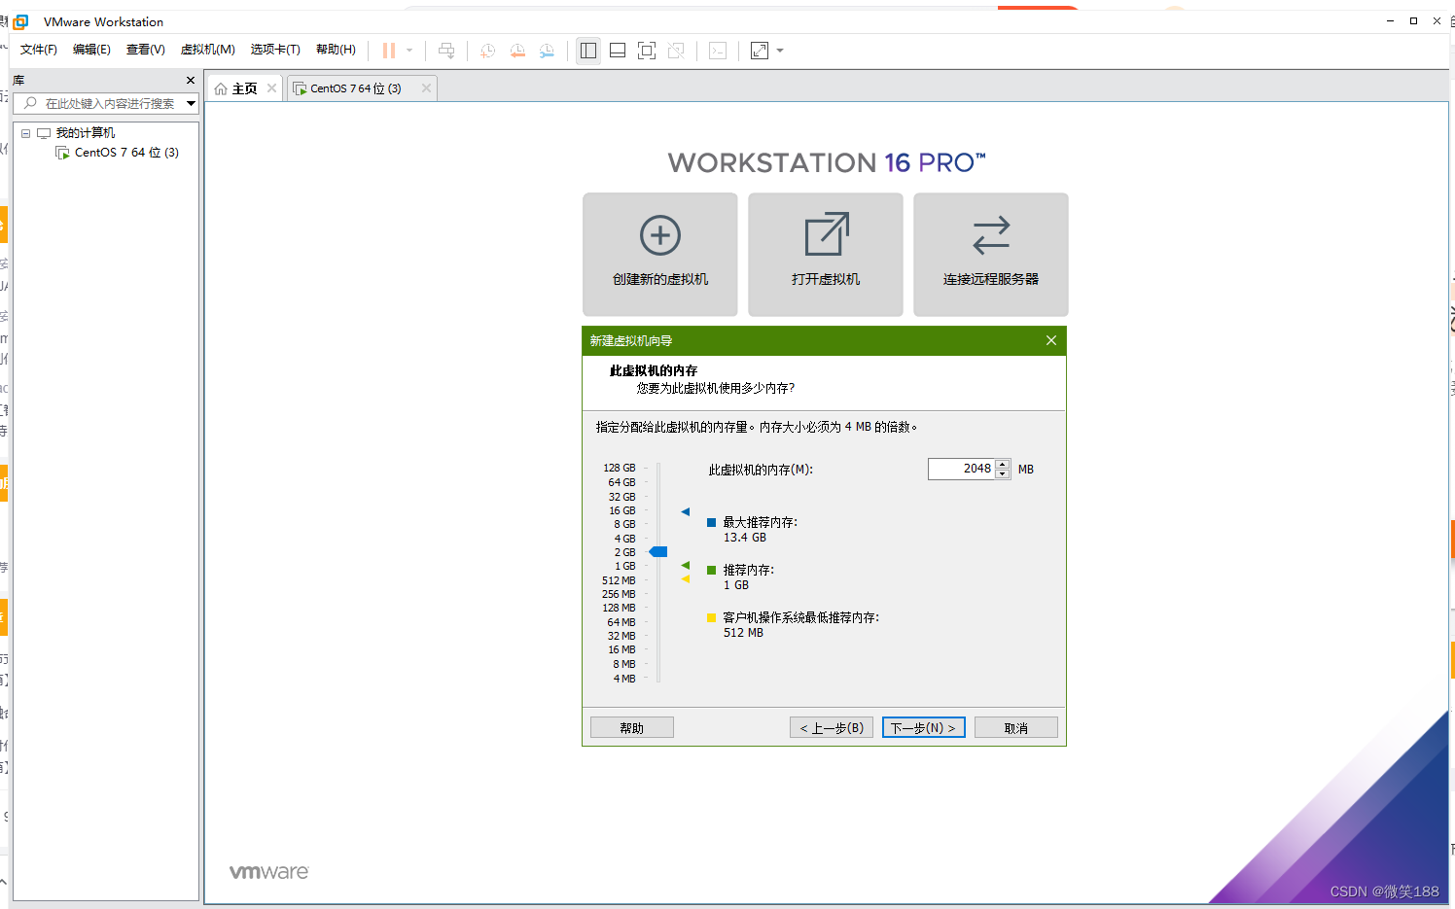Click the Revert to Snapshot toolbar icon
Screen dimensions: 1455x909
(517, 51)
